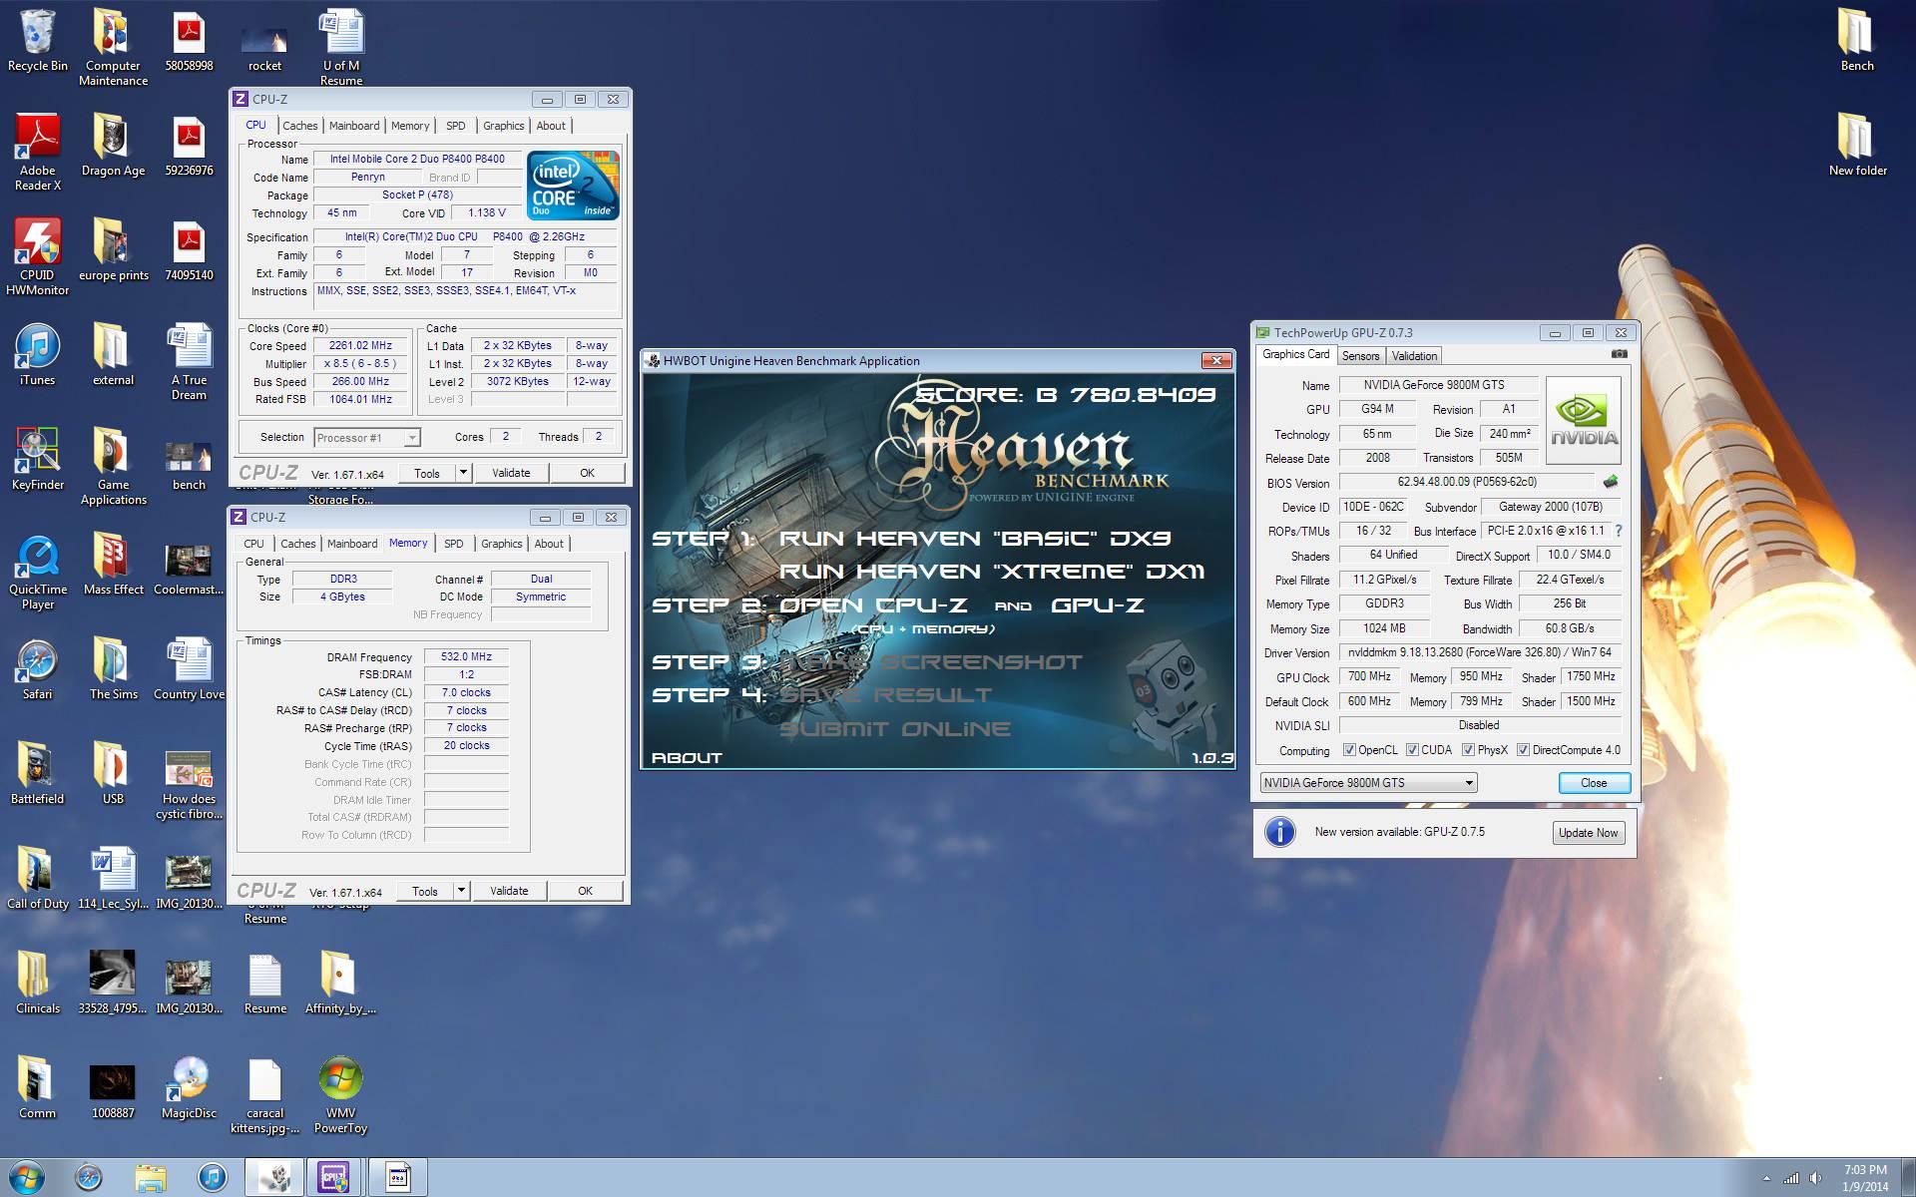Click the Tools button in top CPU-Z

click(x=427, y=473)
